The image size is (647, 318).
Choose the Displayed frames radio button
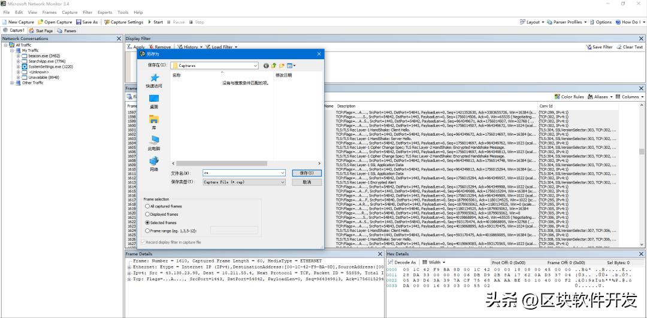[148, 214]
